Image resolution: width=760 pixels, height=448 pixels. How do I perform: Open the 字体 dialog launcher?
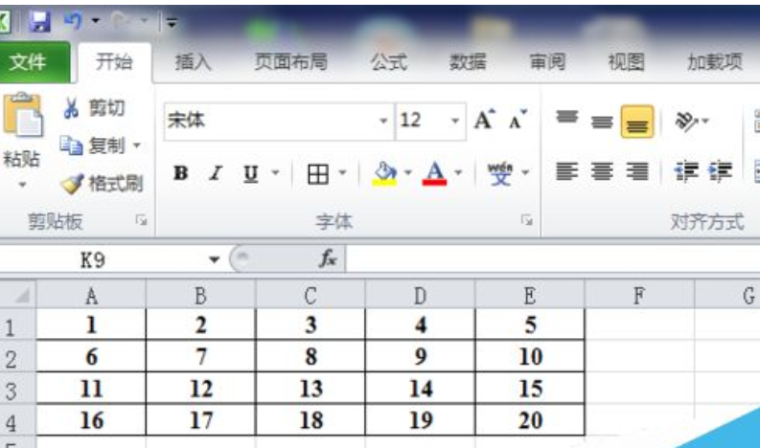(x=526, y=220)
